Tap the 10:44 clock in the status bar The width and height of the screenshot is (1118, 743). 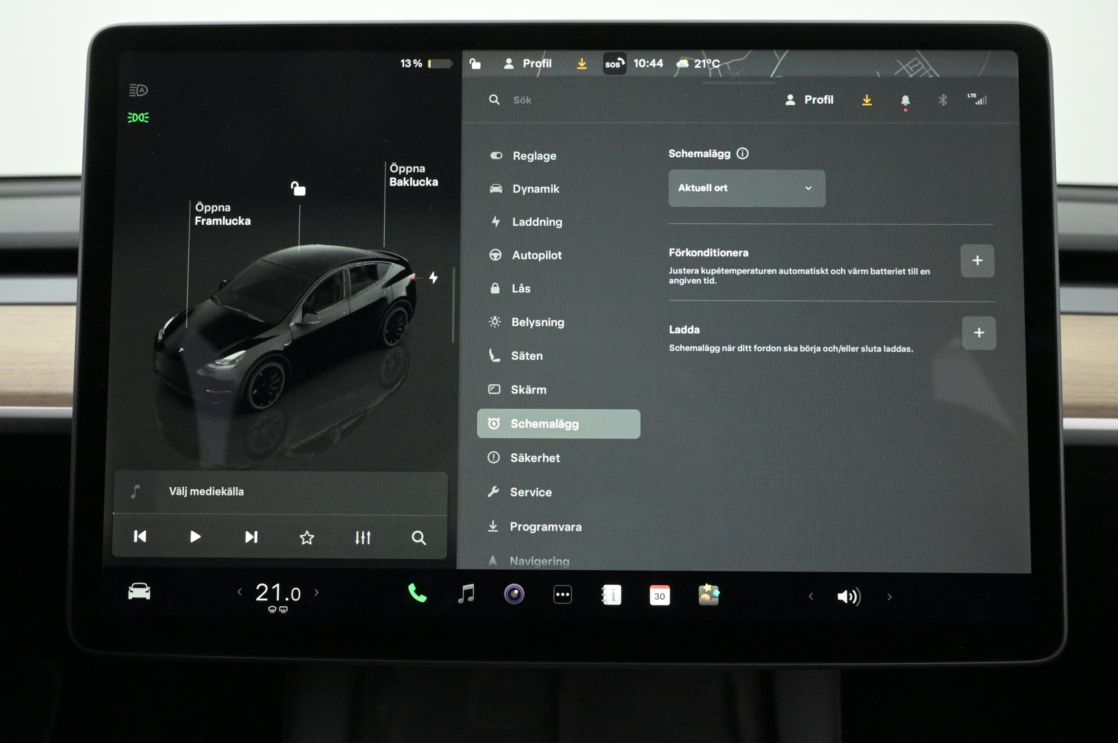point(648,63)
